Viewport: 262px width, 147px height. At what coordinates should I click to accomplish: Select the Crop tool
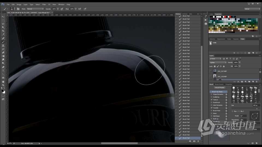(x=3, y=31)
